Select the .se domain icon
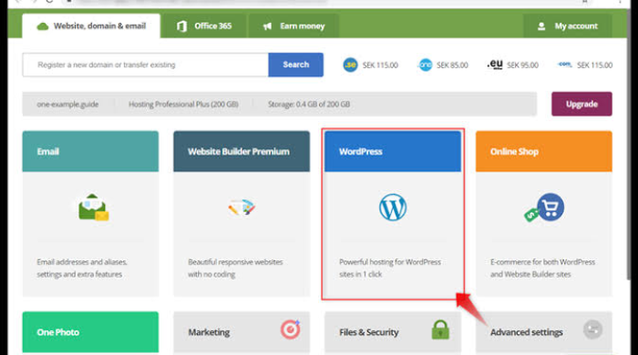 (350, 65)
